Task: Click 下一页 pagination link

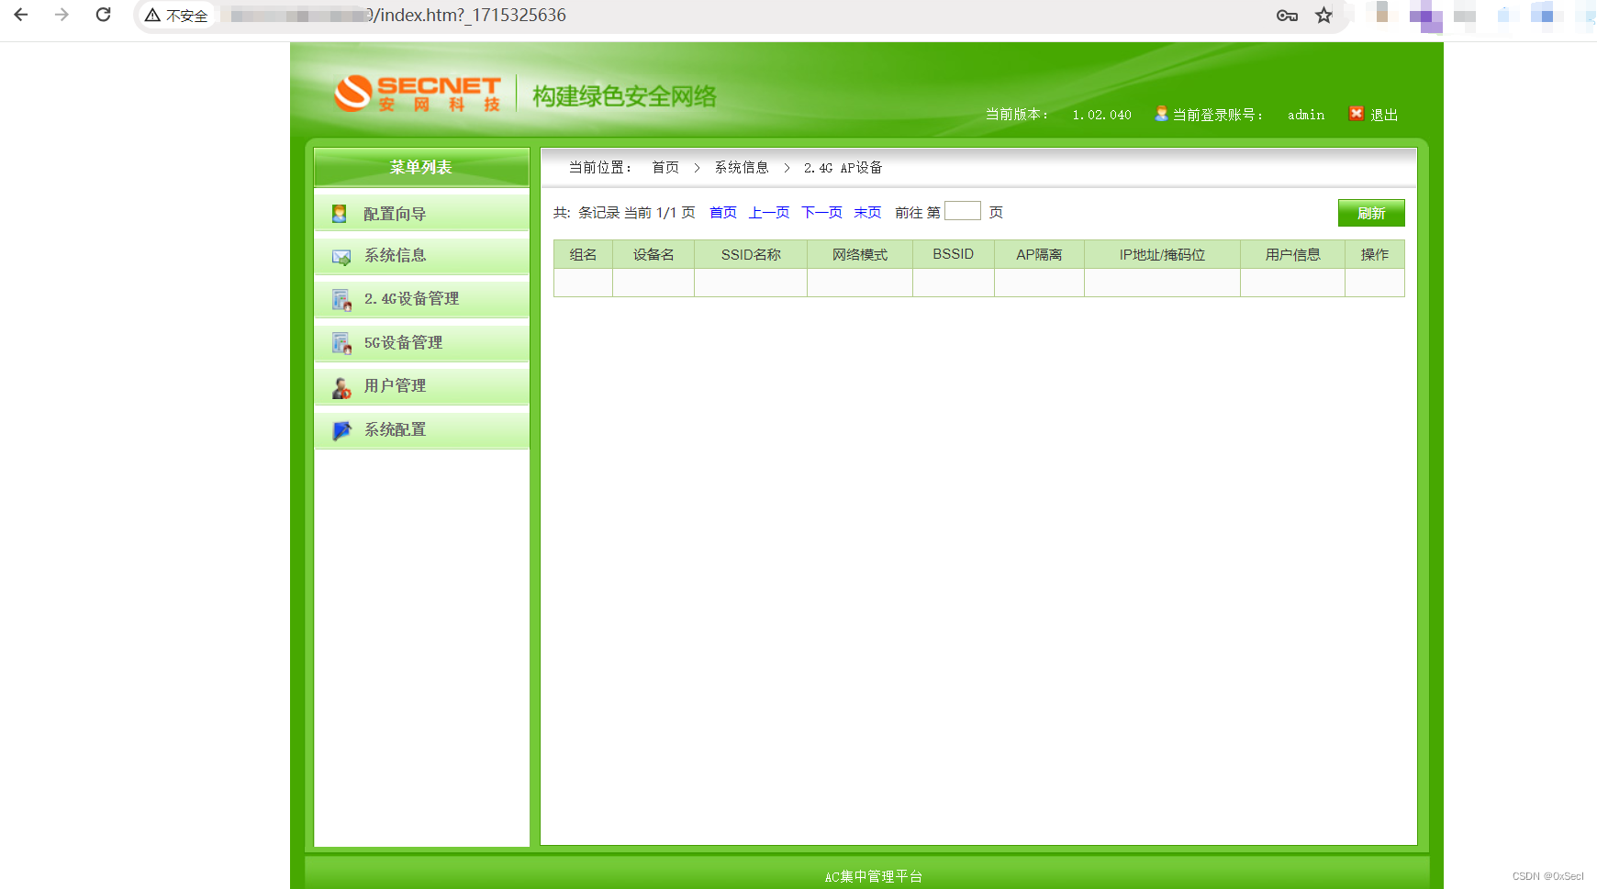Action: [x=822, y=213]
